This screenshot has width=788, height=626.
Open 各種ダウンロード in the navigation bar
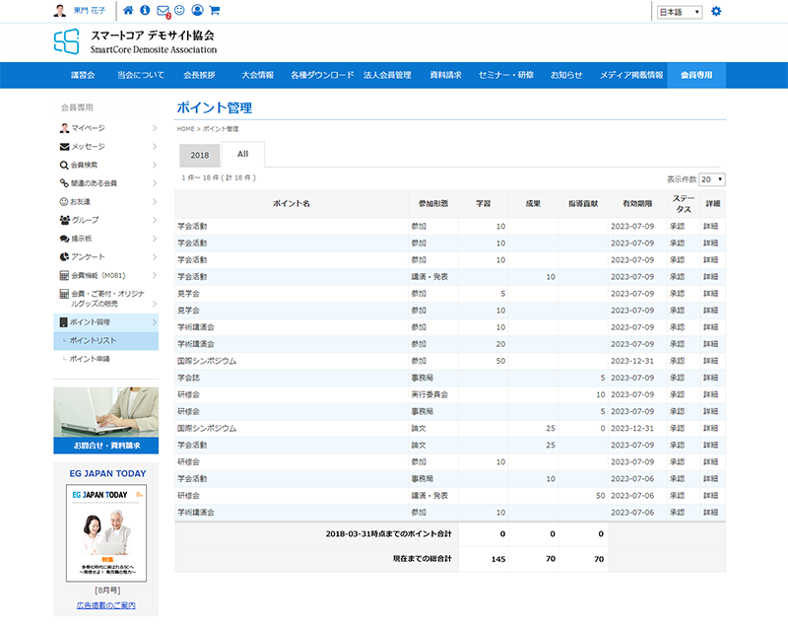point(322,75)
